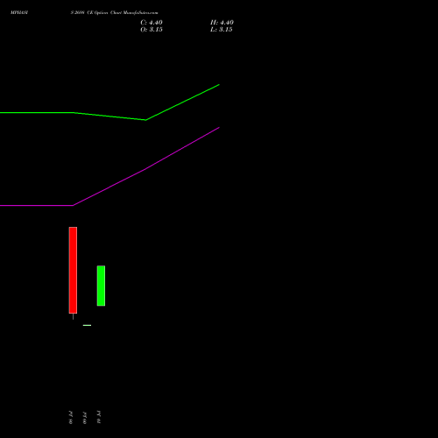Click the '10 Jul' date axis label
Screen dimensions: 438x438
[99, 418]
